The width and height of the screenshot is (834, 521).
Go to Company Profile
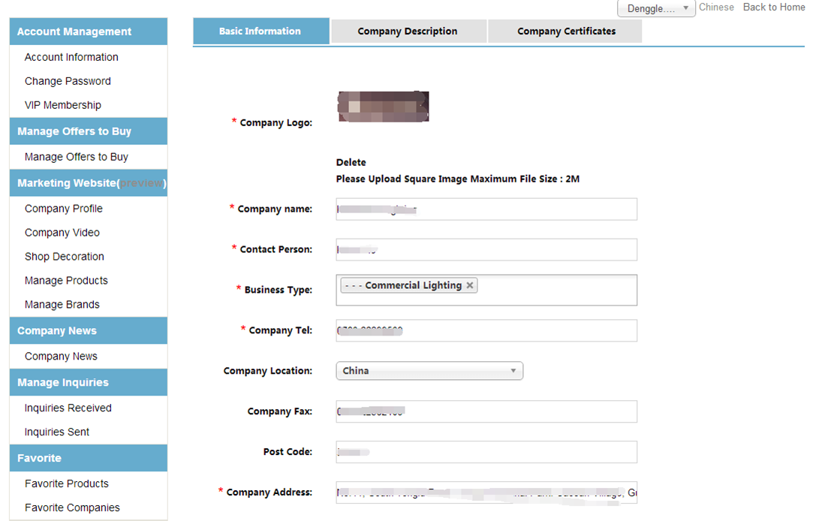pos(63,209)
